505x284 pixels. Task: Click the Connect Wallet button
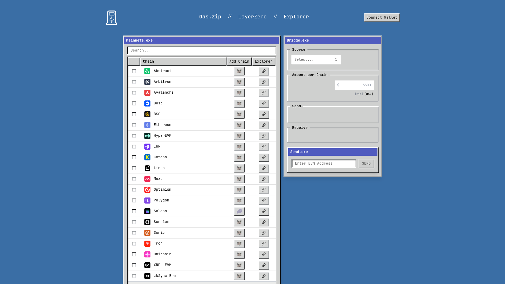coord(382,18)
